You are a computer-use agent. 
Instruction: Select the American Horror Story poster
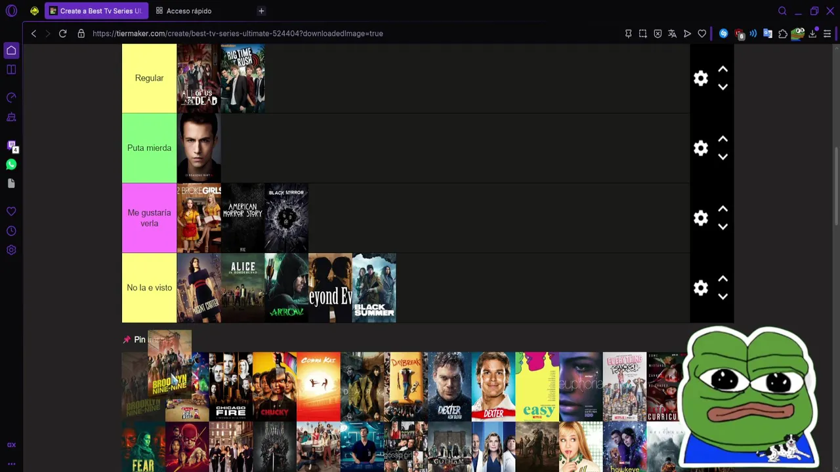[x=243, y=218]
